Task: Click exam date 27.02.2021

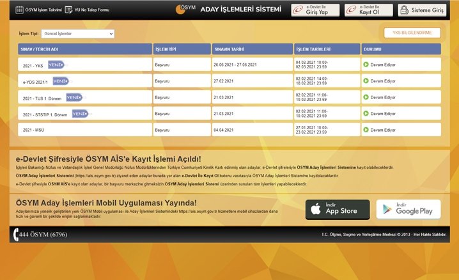Action: [x=223, y=81]
